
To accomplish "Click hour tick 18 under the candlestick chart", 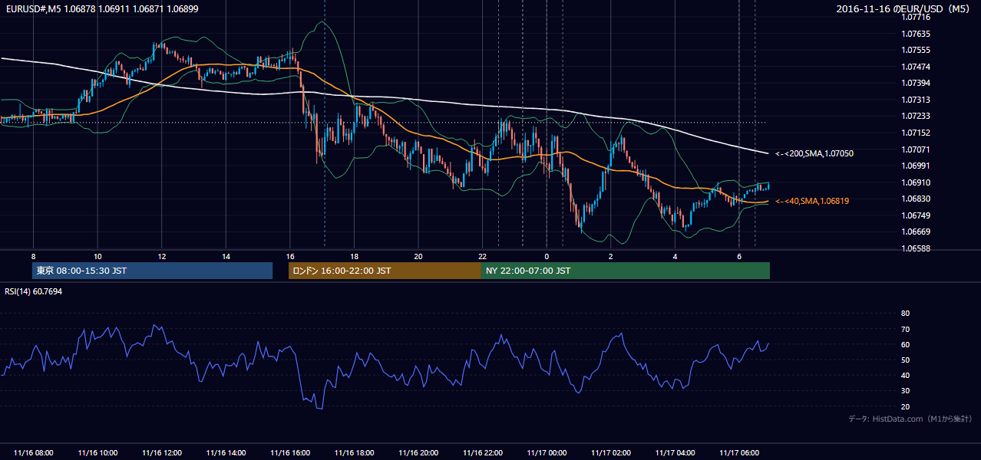I will [x=354, y=256].
